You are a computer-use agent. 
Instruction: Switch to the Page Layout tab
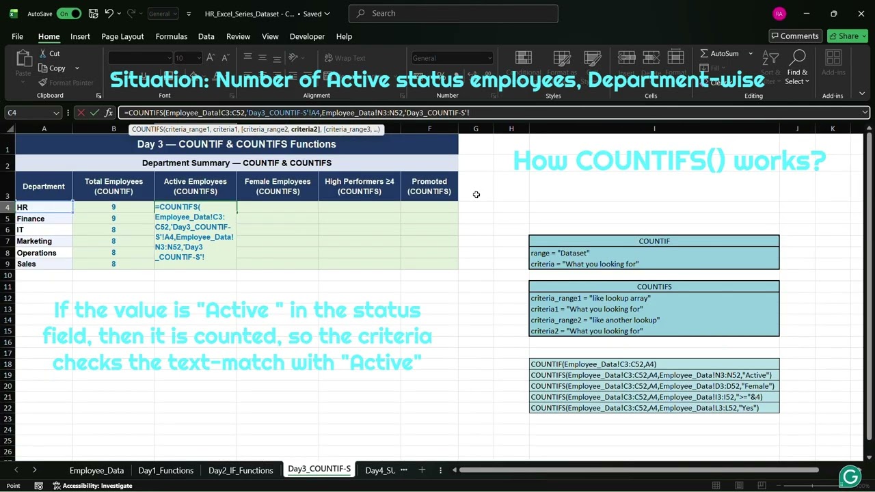[x=122, y=36]
